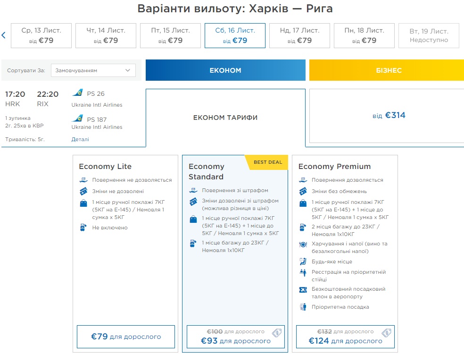Choose the Нд, 17 Лист. date option
The width and height of the screenshot is (464, 354).
pyautogui.click(x=299, y=35)
